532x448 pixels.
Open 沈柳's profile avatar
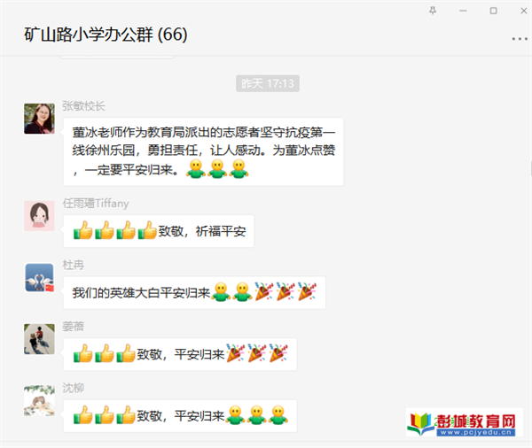pos(39,400)
